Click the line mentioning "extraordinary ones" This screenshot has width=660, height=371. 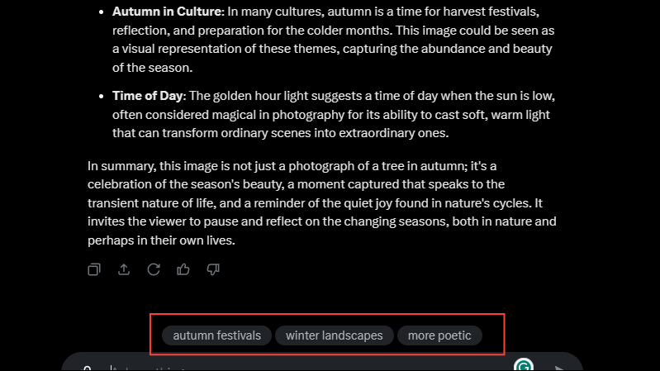[x=280, y=133]
